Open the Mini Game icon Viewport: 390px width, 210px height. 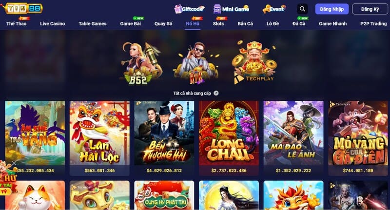click(217, 9)
